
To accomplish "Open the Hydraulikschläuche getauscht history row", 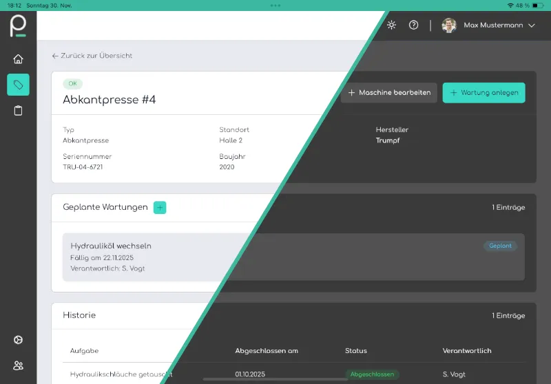I will tap(293, 374).
